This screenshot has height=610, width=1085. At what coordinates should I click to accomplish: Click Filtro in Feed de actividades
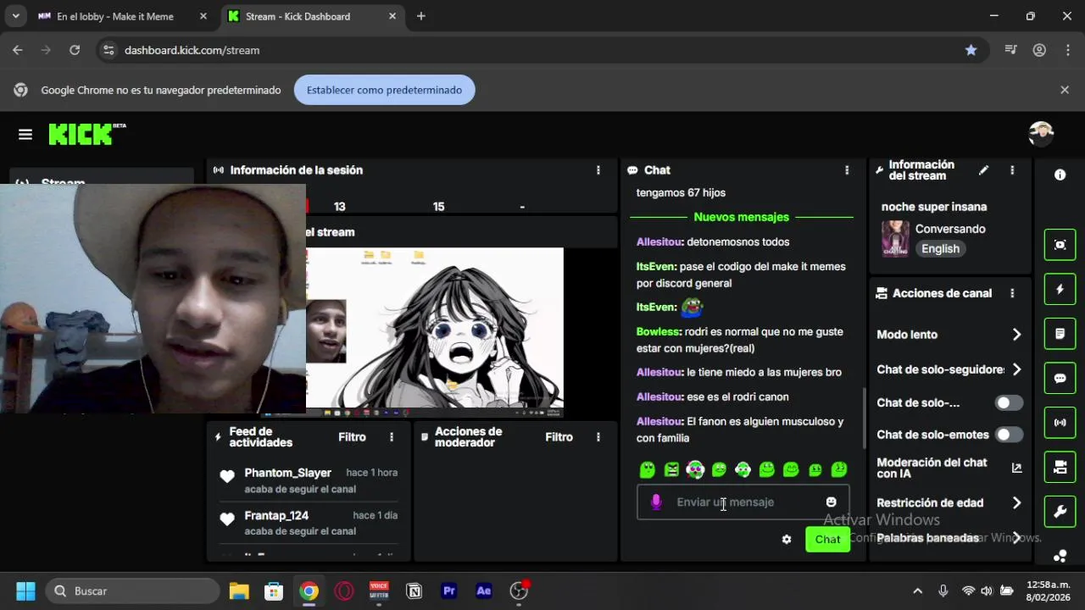tap(352, 437)
